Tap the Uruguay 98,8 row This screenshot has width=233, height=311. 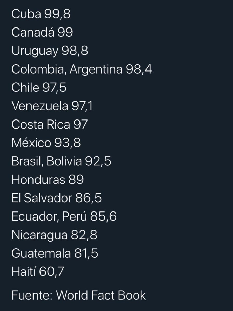[50, 51]
